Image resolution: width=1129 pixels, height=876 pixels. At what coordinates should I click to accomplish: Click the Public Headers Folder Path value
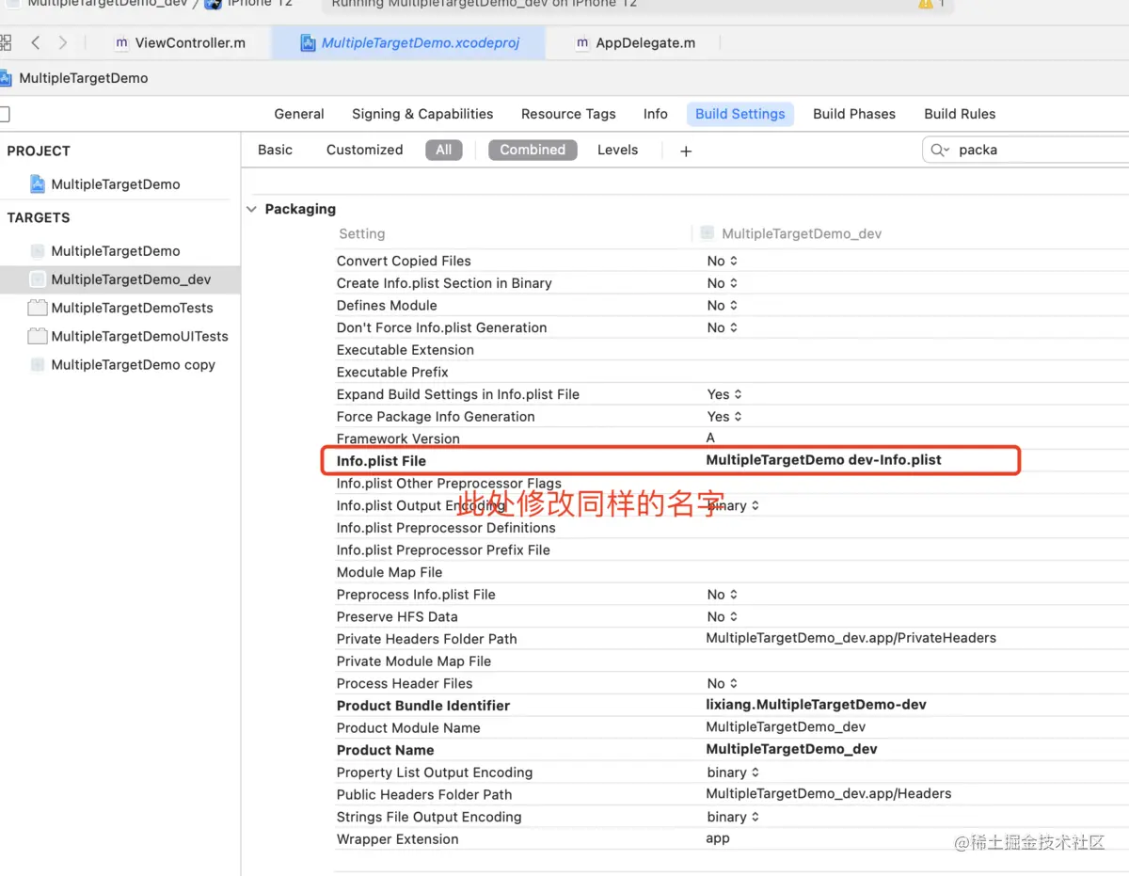(x=829, y=794)
